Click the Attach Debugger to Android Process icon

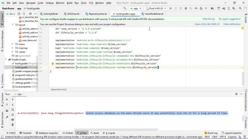tap(201, 8)
